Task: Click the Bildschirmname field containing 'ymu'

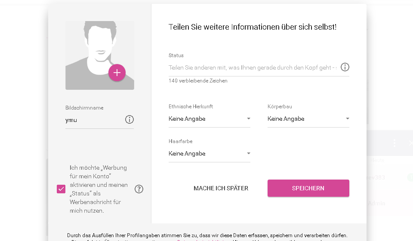Action: click(94, 120)
